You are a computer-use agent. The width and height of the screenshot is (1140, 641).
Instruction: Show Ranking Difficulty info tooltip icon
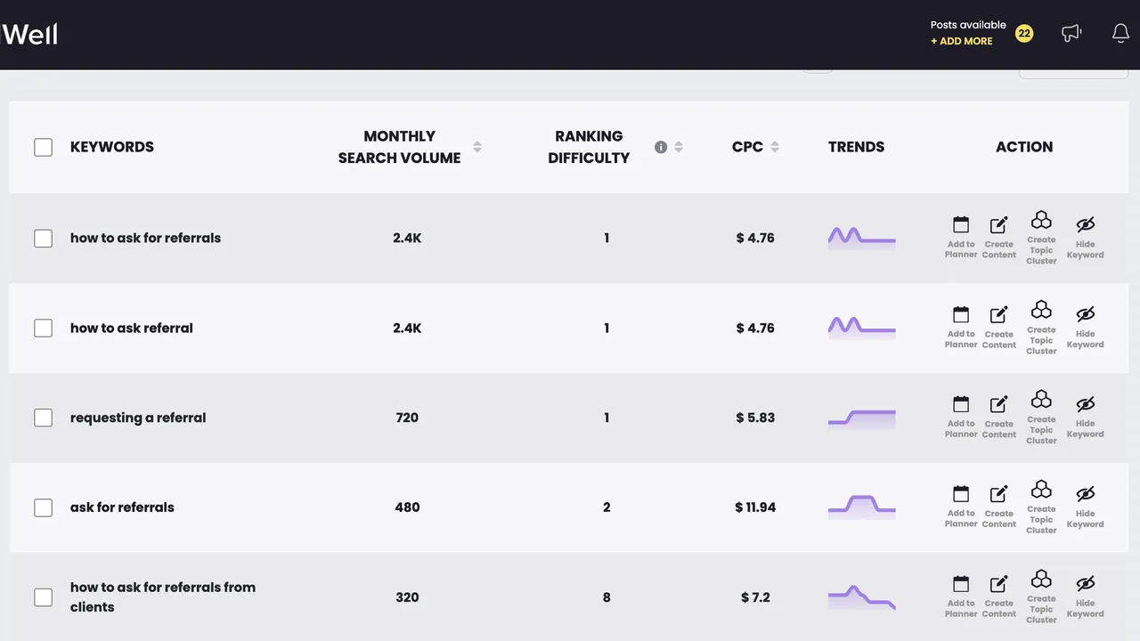tap(661, 147)
